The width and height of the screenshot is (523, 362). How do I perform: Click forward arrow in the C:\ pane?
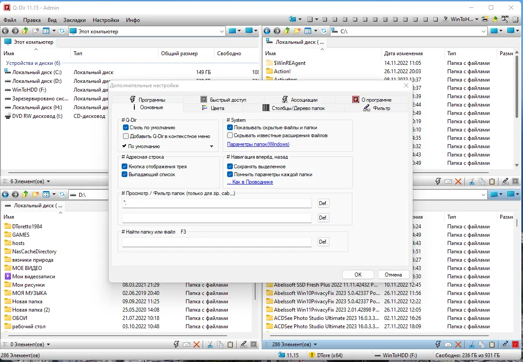[277, 31]
